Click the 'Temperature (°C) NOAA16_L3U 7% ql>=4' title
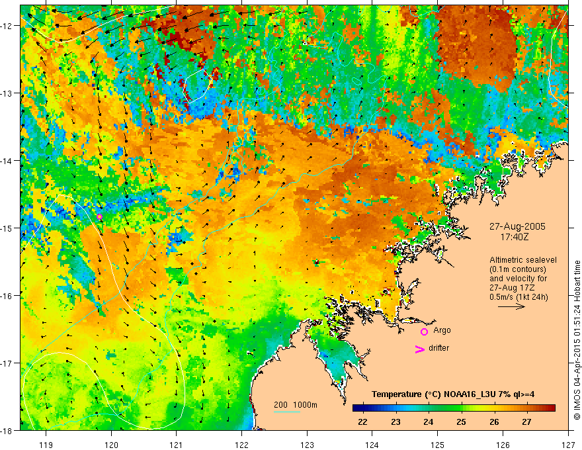 click(x=453, y=394)
